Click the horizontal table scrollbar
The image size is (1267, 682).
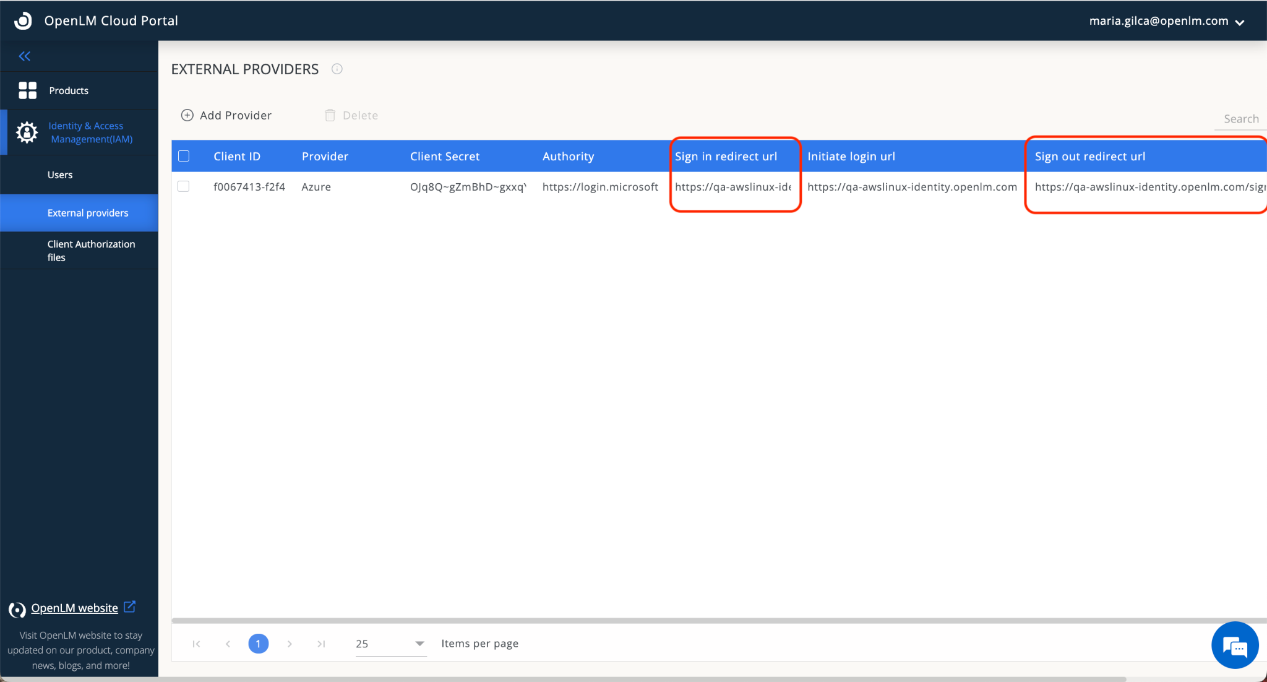[718, 620]
